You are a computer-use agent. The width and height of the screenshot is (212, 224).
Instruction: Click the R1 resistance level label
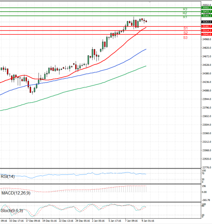click(x=185, y=17)
